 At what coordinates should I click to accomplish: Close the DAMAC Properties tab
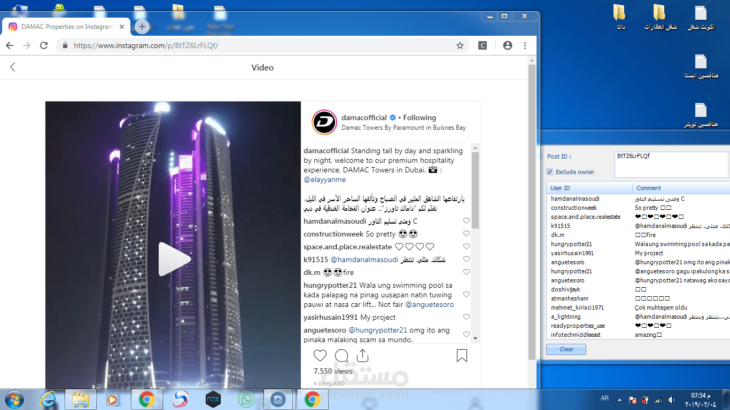click(122, 27)
